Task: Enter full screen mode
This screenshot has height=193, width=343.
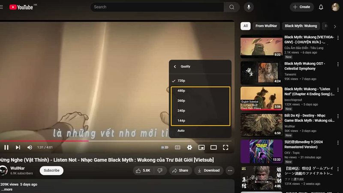Action: point(226,147)
